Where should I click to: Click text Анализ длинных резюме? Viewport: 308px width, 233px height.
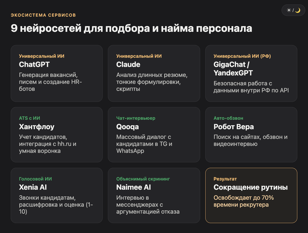click(152, 82)
